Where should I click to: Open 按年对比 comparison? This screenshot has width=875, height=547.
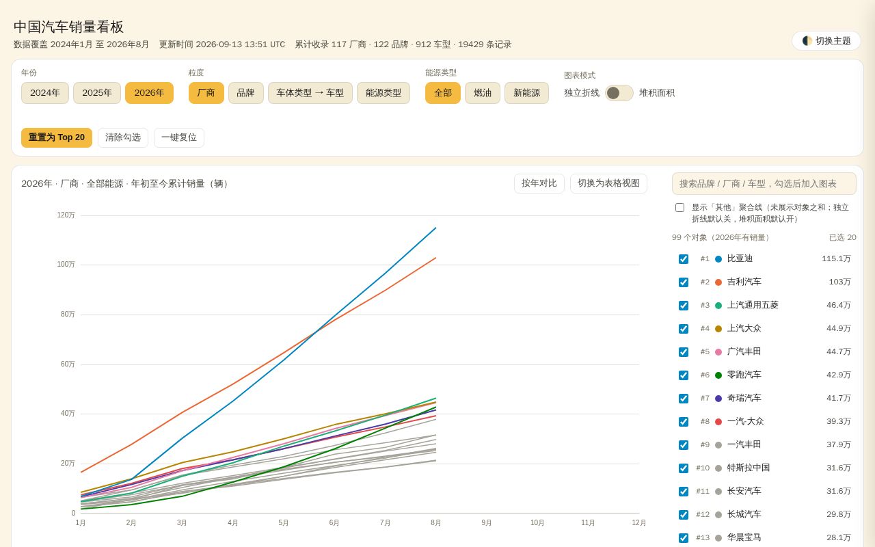539,183
